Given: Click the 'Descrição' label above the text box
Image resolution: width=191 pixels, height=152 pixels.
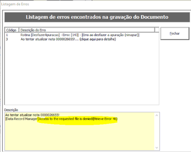Looking at the screenshot, I should pyautogui.click(x=11, y=110).
